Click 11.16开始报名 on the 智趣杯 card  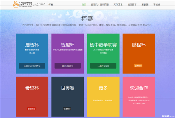pyautogui.click(x=68, y=66)
